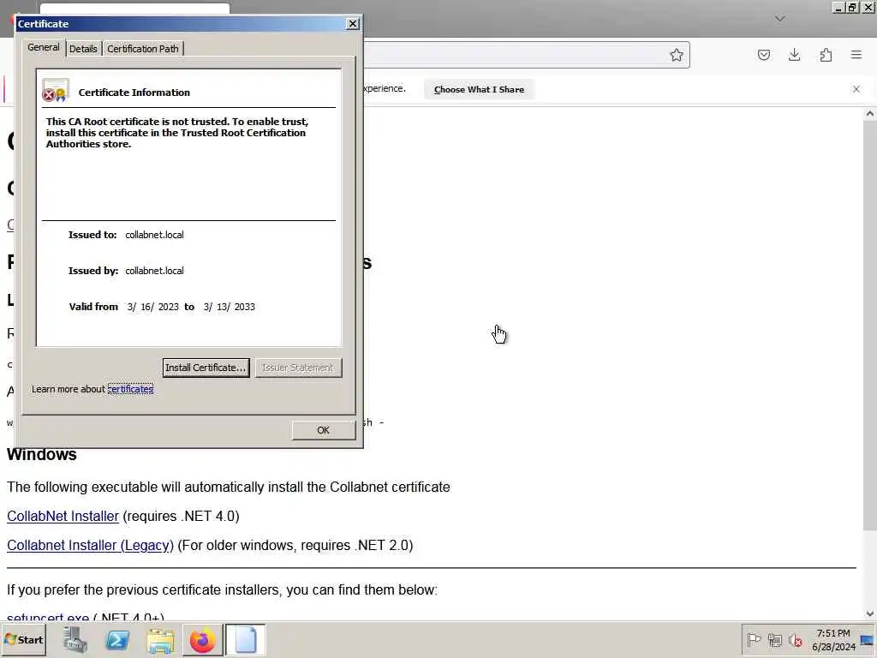Click page scrollbar down arrow
Screen dimensions: 877x658
click(x=870, y=613)
